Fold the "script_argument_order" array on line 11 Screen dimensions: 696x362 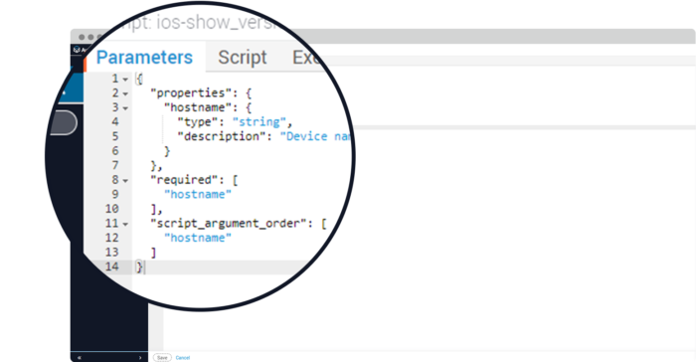coord(125,225)
